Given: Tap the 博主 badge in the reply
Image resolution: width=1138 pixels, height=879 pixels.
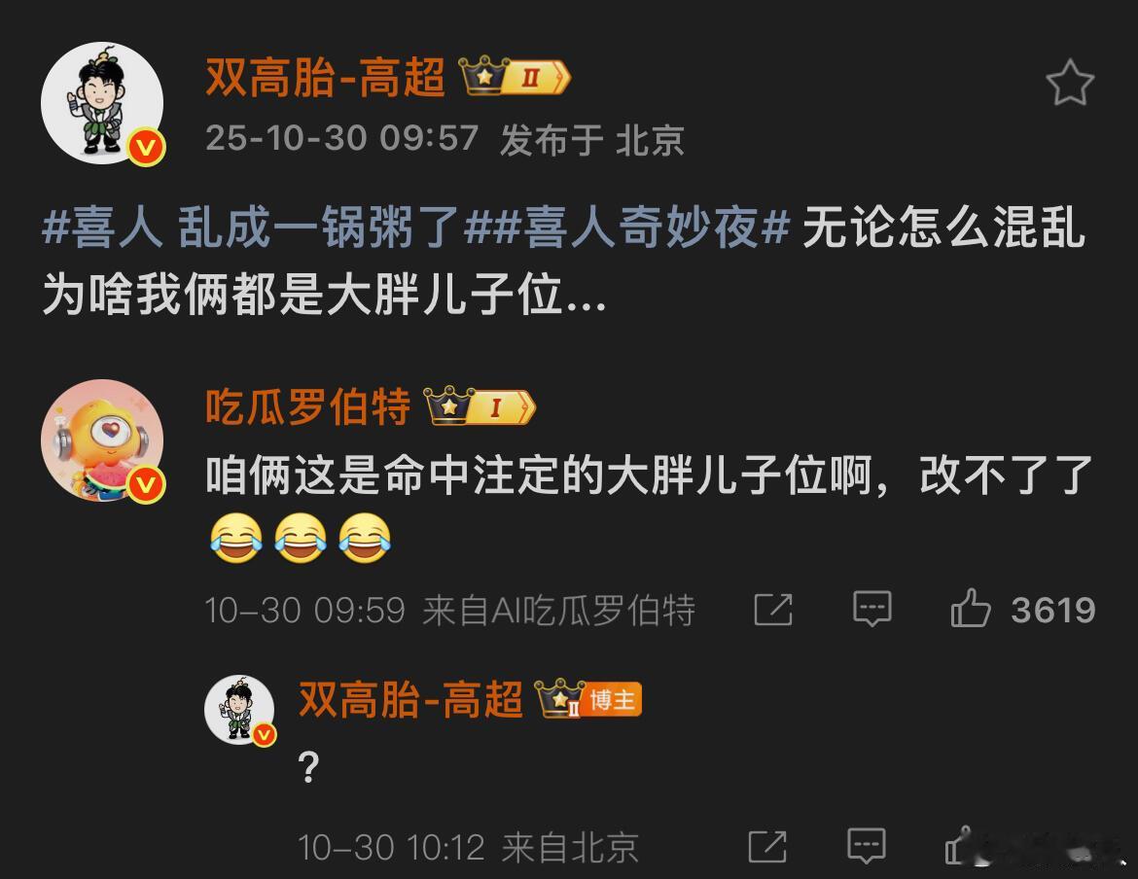Looking at the screenshot, I should point(614,700).
